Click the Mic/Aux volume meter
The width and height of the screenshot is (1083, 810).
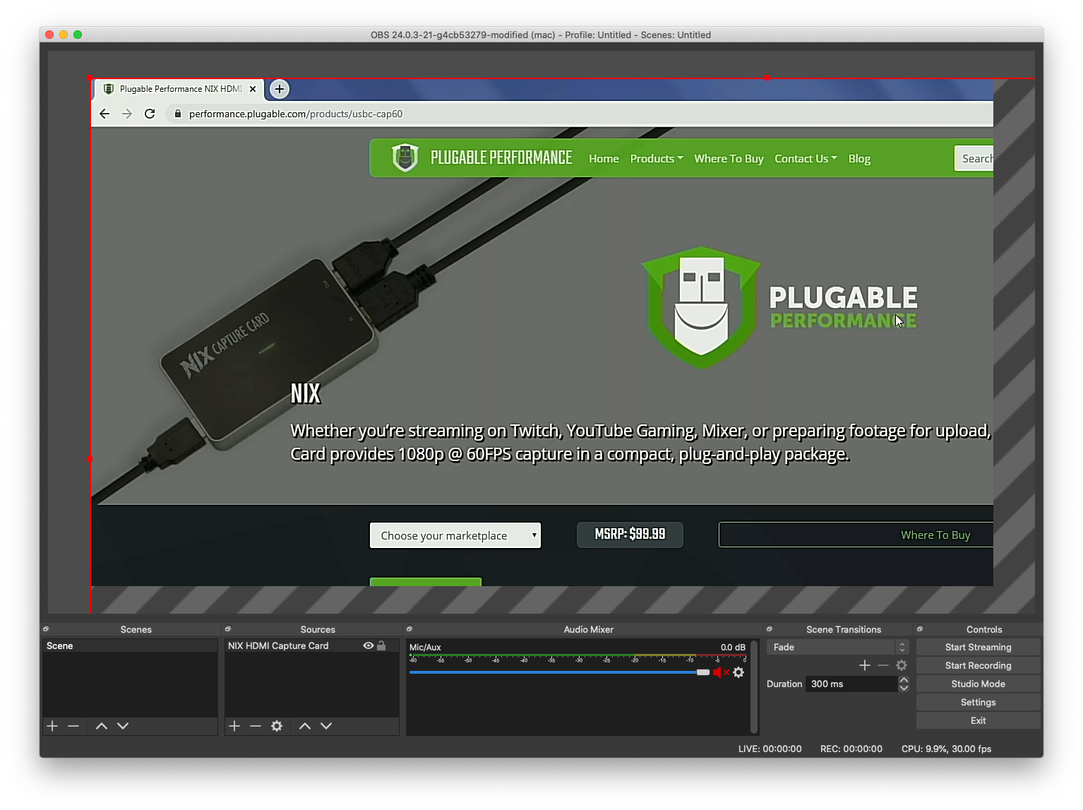578,658
